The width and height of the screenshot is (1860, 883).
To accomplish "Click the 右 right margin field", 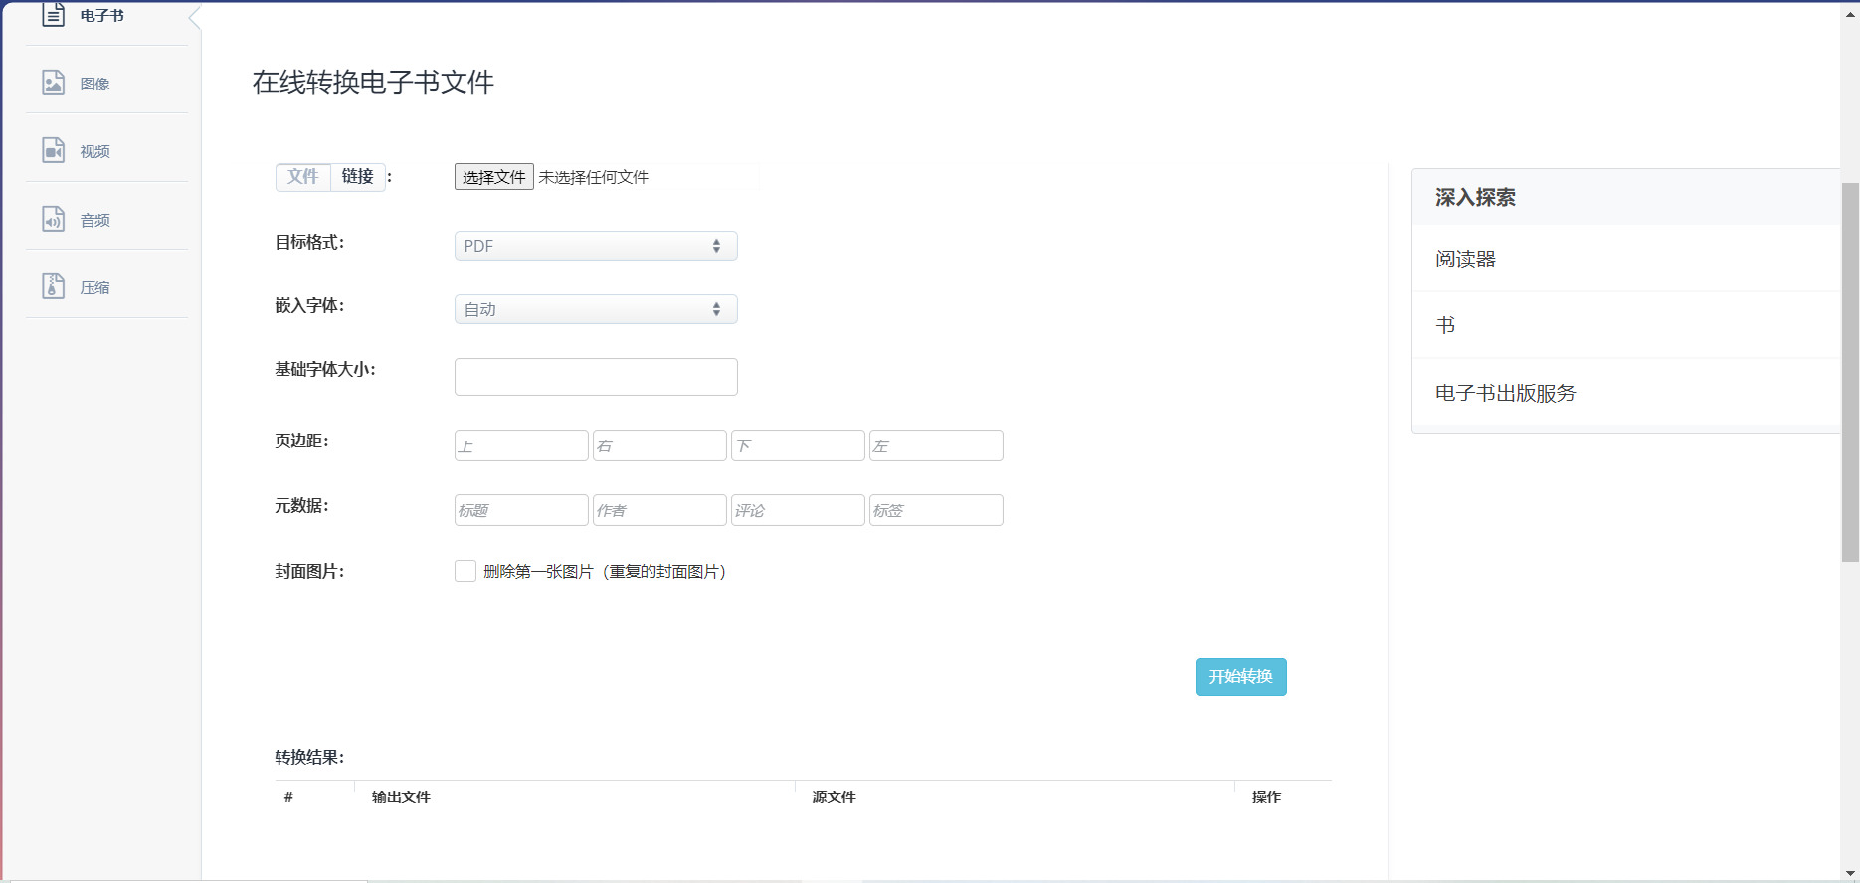I will 659,445.
